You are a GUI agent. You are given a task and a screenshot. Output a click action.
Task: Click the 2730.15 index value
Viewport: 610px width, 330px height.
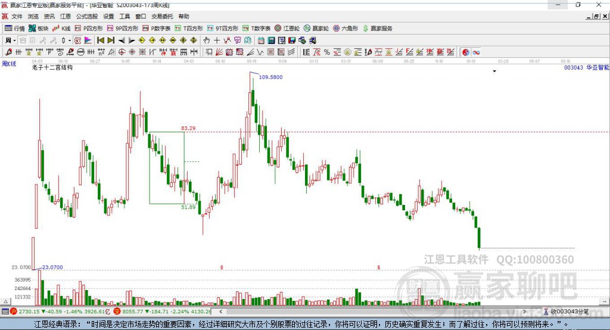[29, 312]
